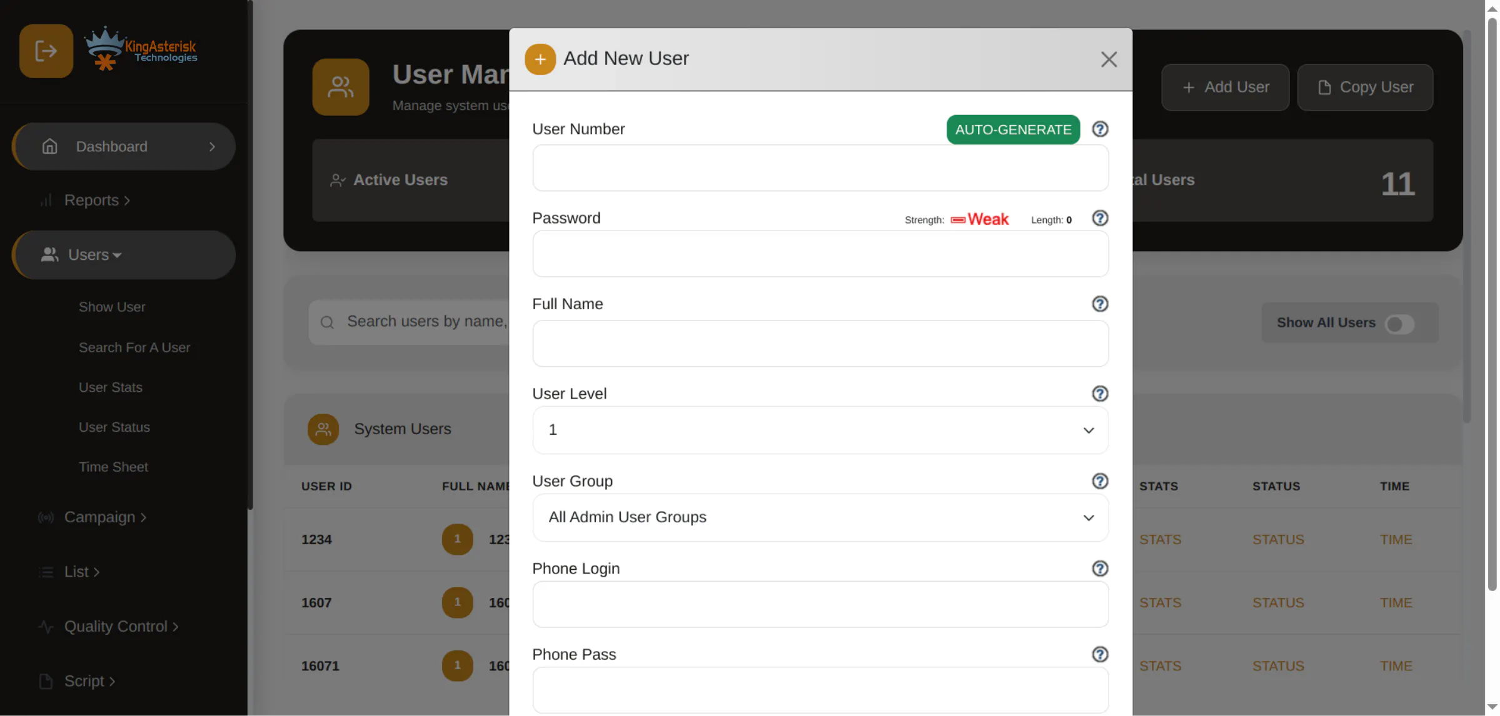Click user ID 1234 cell

click(316, 539)
